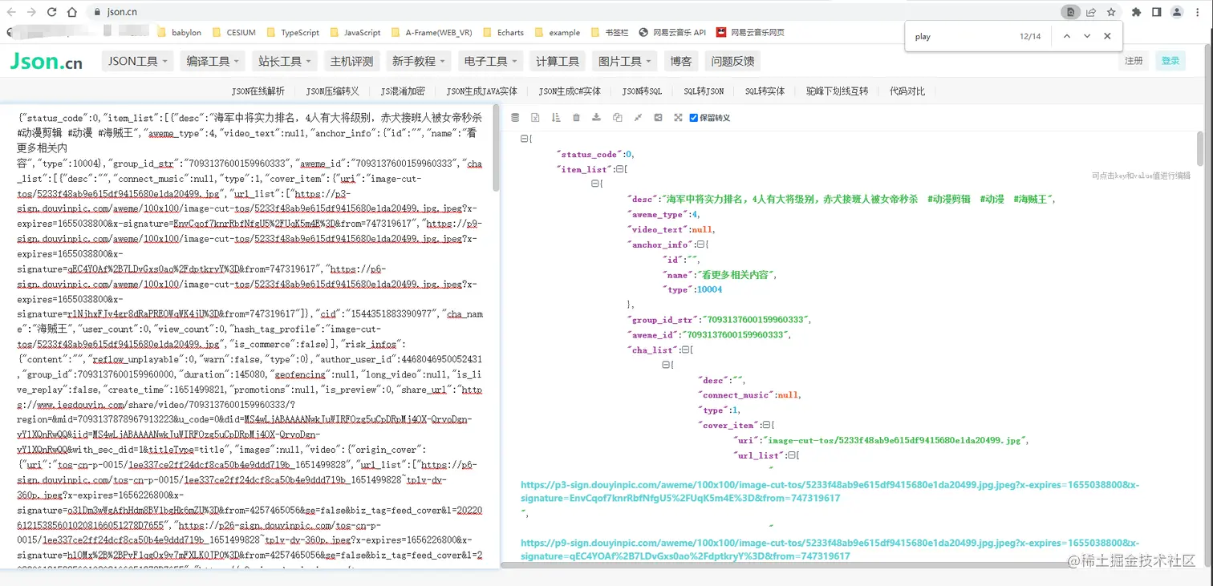Switch to 代码对比 tab
Image resolution: width=1213 pixels, height=586 pixels.
(907, 91)
